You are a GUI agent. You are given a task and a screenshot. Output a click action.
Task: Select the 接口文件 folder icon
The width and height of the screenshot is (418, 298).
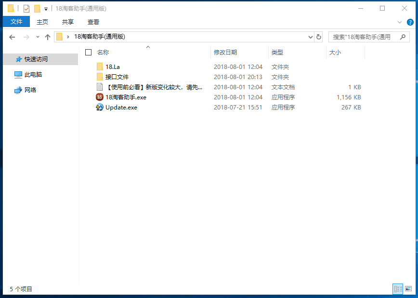click(x=100, y=77)
